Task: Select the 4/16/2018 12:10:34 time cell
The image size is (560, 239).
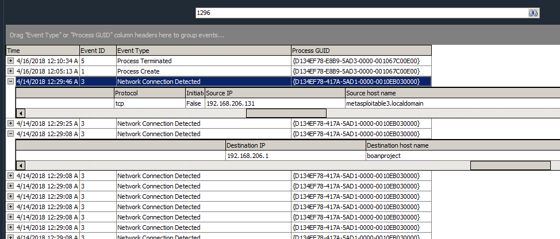Action: tap(47, 61)
